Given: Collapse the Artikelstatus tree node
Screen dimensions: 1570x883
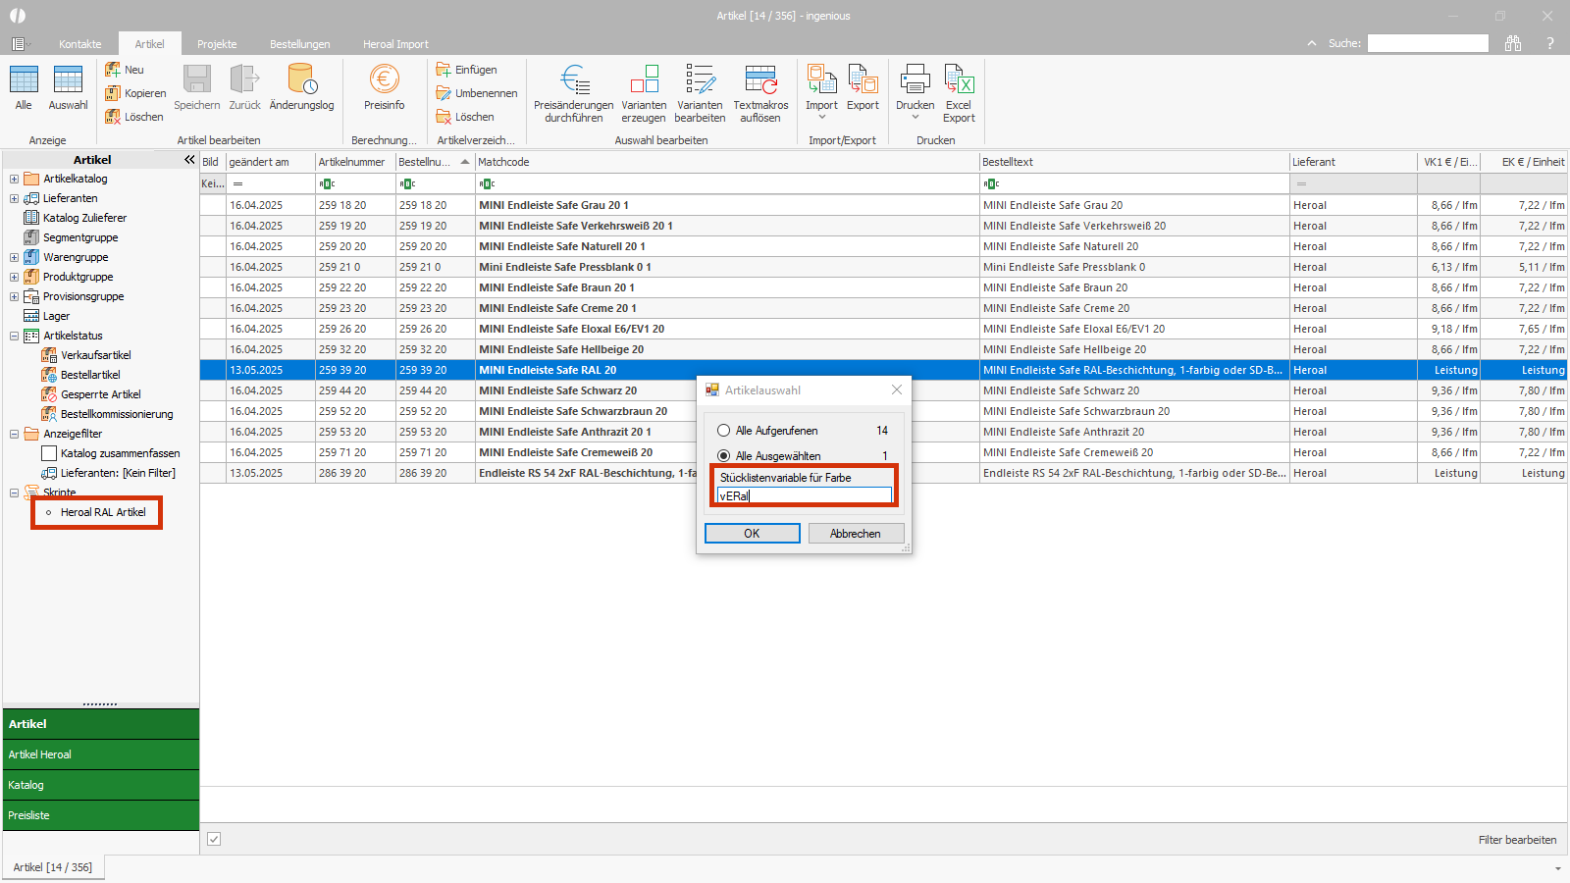Looking at the screenshot, I should click(14, 336).
